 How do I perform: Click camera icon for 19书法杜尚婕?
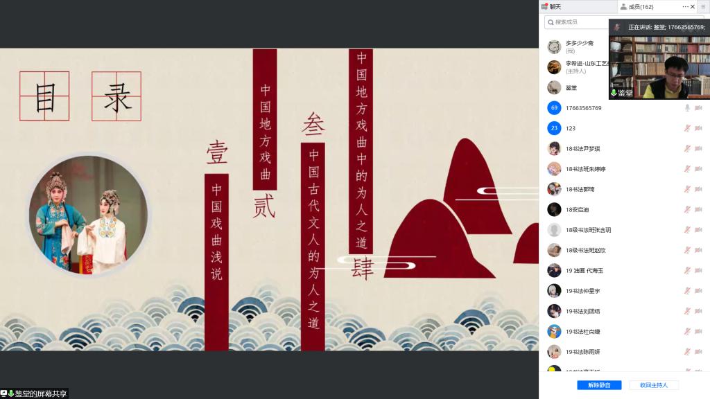pyautogui.click(x=699, y=332)
